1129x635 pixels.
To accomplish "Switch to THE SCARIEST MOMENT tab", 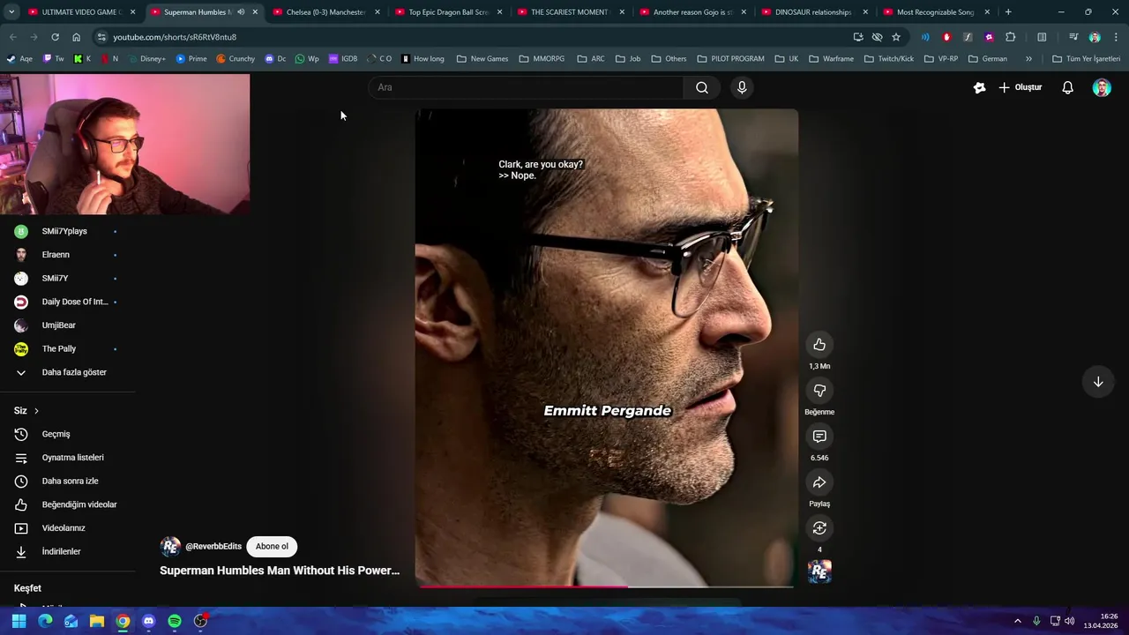I will 571,12.
